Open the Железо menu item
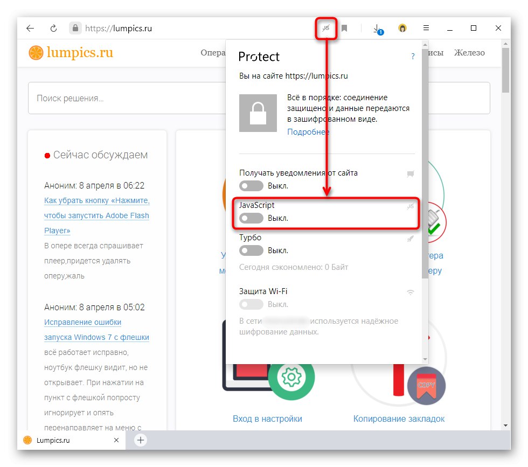Screen dimensions: 528x467 pyautogui.click(x=469, y=53)
